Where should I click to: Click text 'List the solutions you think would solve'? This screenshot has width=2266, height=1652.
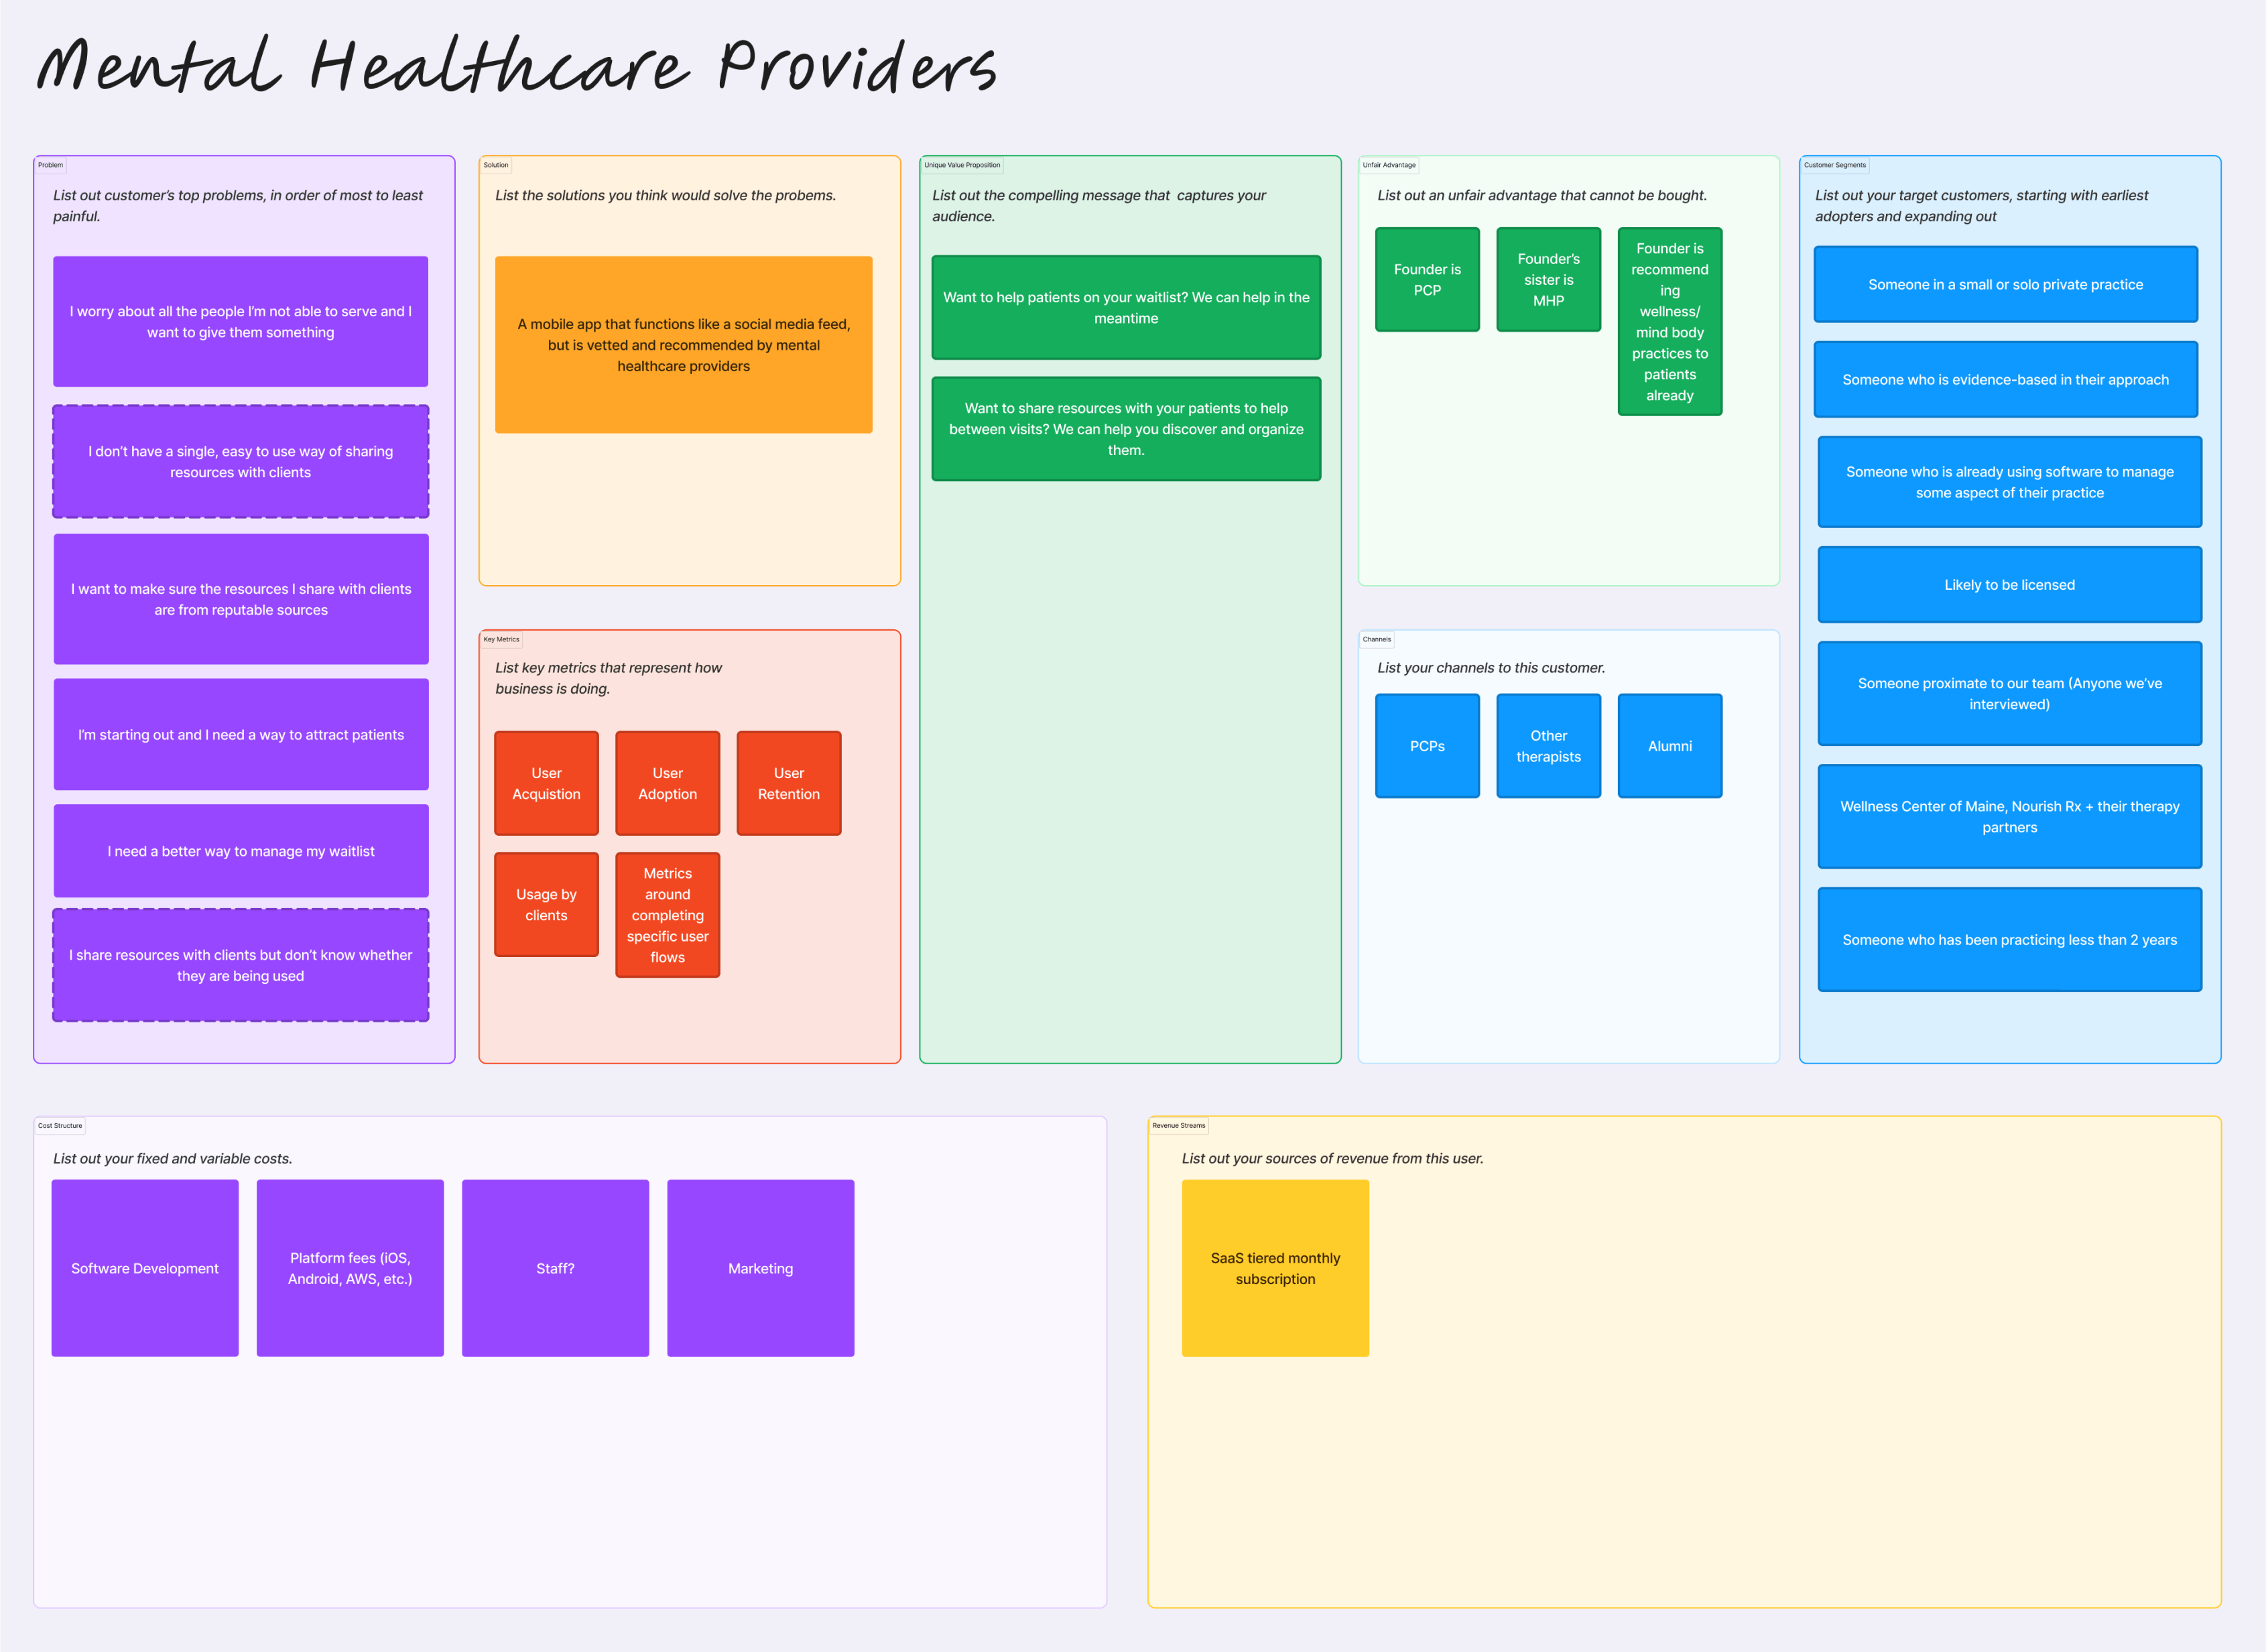665,195
